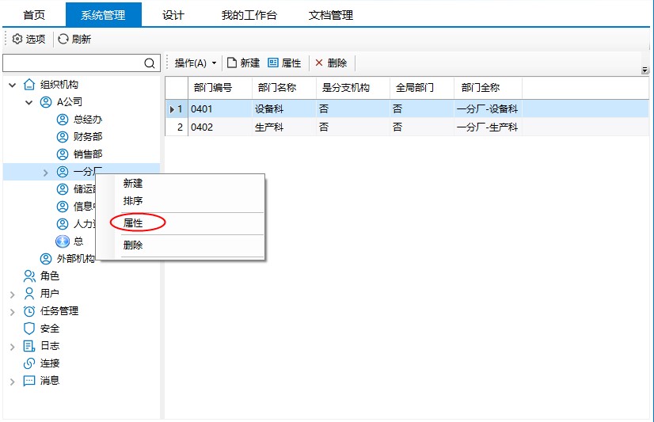
Task: Switch to the 我的工作台 tab
Action: [x=249, y=15]
